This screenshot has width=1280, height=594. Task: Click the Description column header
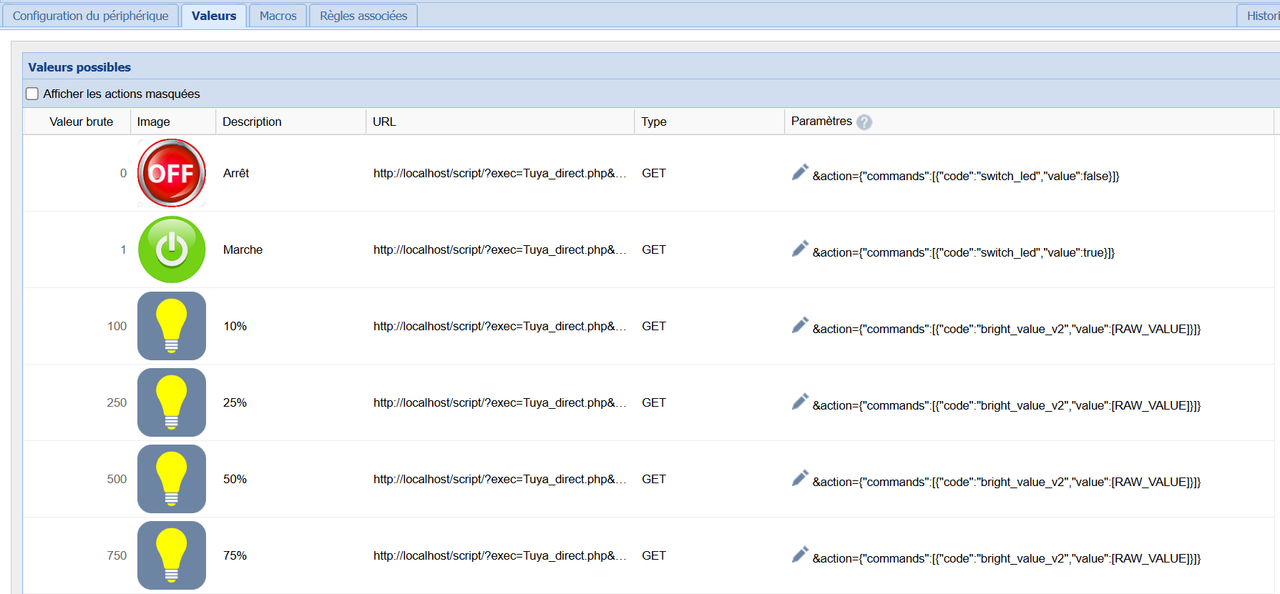coord(252,122)
